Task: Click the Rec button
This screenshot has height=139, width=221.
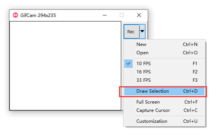Action: pyautogui.click(x=131, y=32)
